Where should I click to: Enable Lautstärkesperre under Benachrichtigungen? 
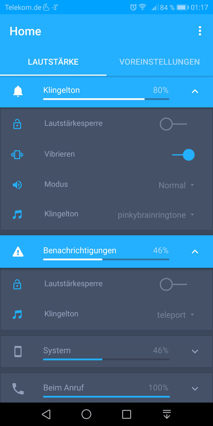(173, 284)
